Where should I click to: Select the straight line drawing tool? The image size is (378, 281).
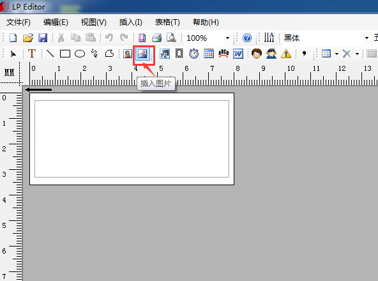coord(50,54)
